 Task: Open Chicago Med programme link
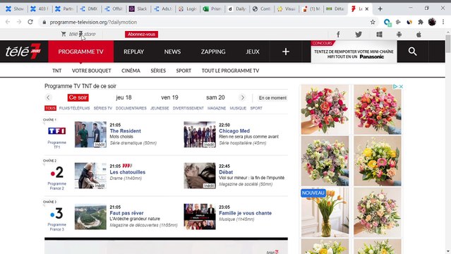pyautogui.click(x=234, y=131)
